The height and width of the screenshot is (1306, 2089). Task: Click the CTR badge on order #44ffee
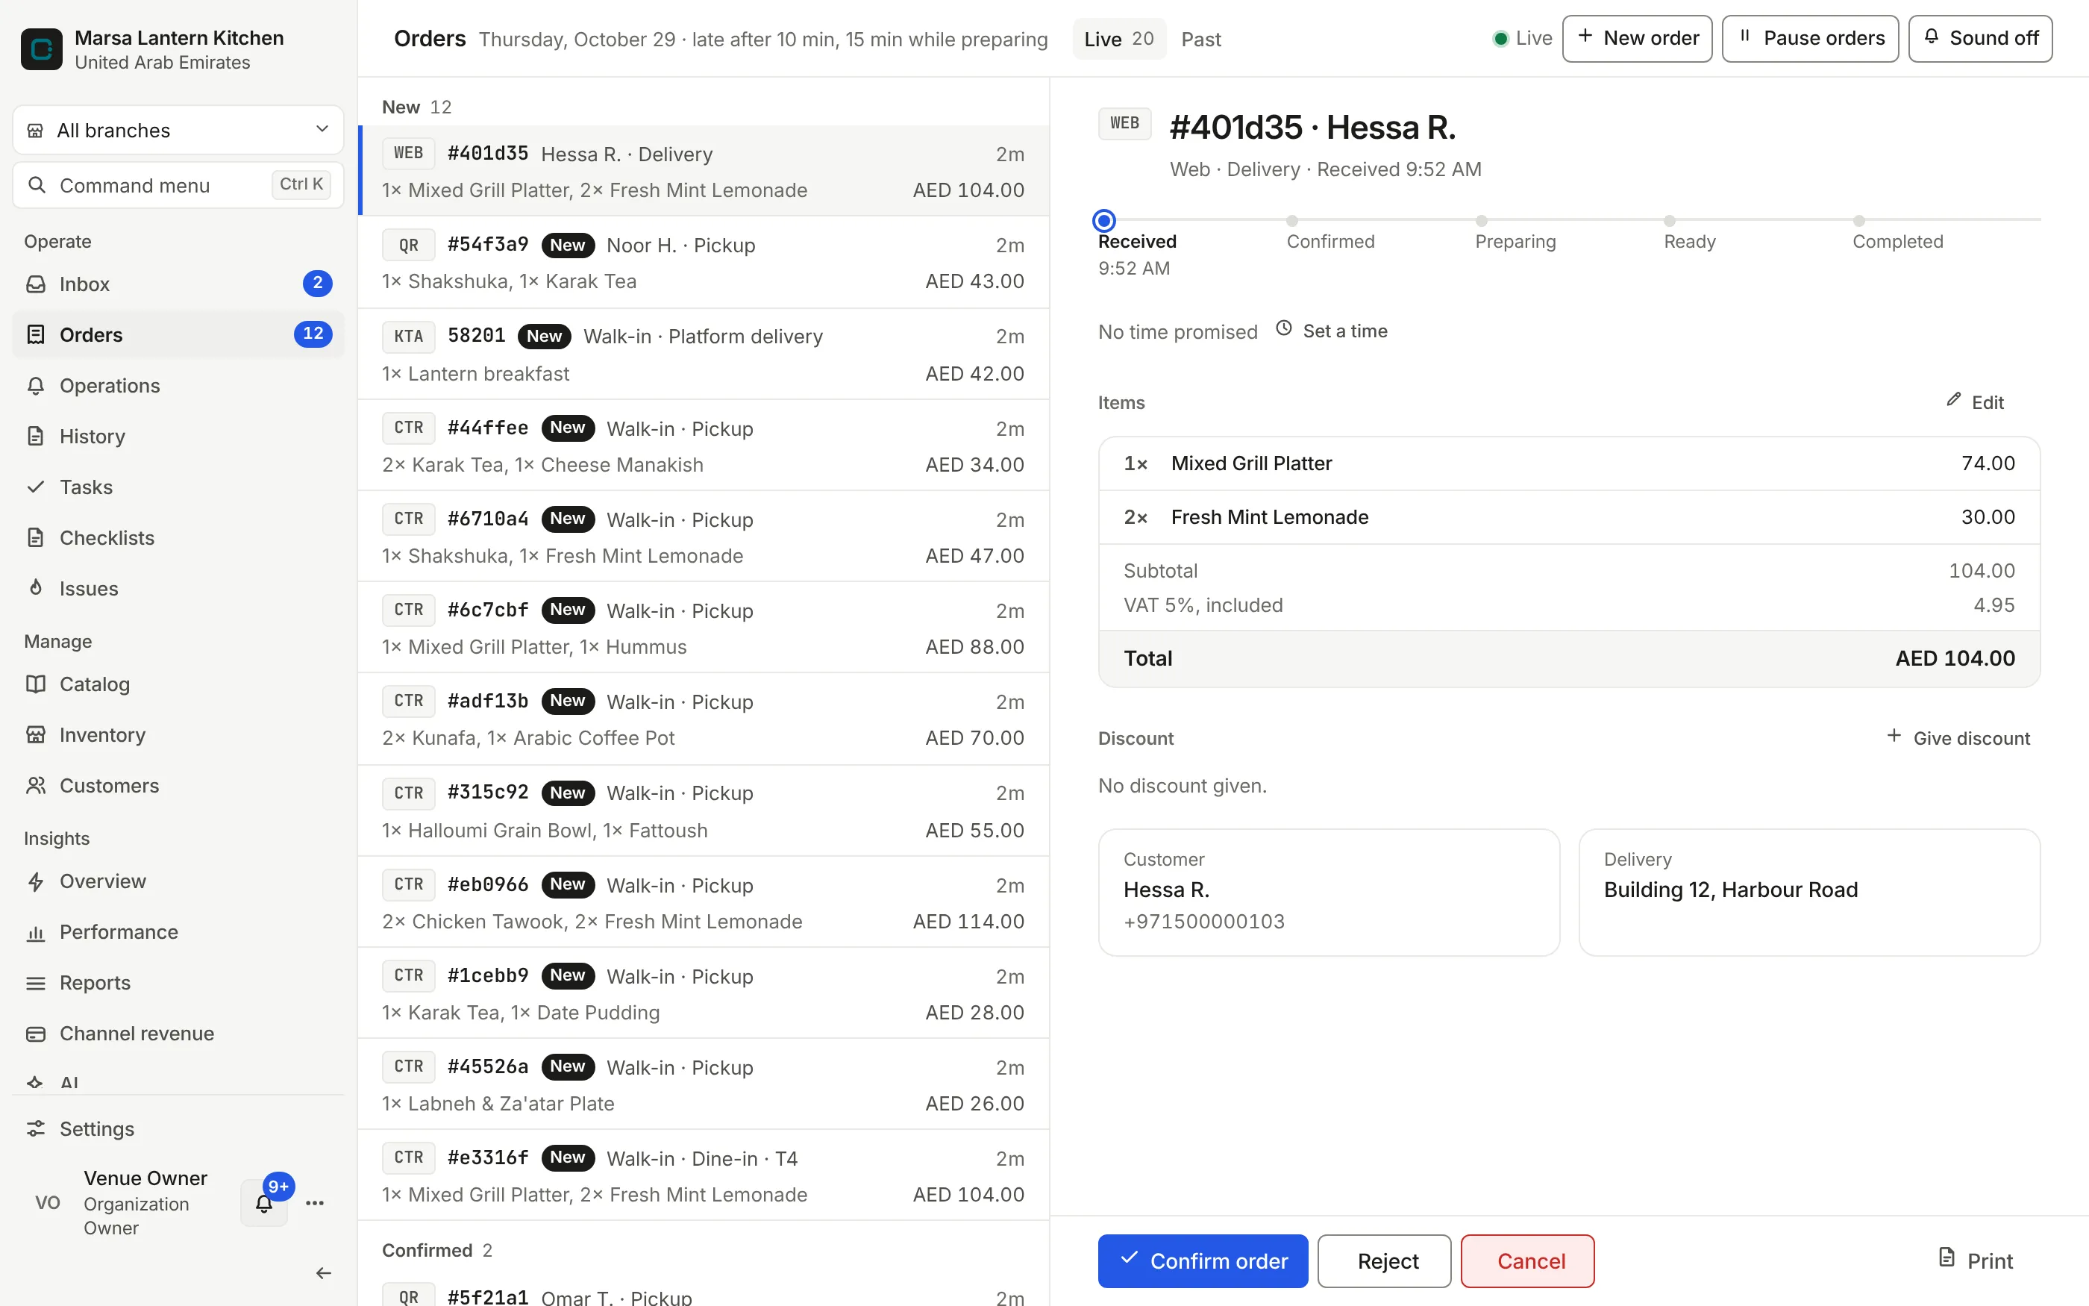click(408, 428)
